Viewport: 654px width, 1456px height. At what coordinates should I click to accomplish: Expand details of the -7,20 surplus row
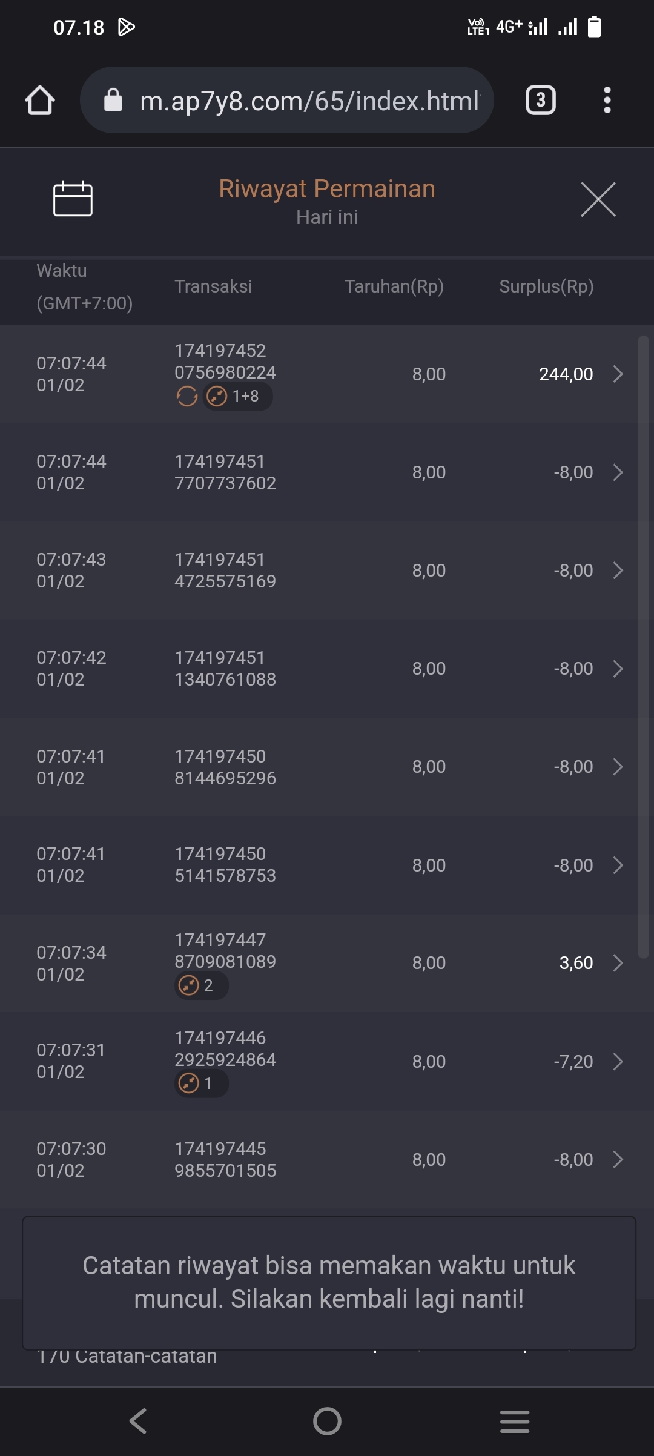618,1061
